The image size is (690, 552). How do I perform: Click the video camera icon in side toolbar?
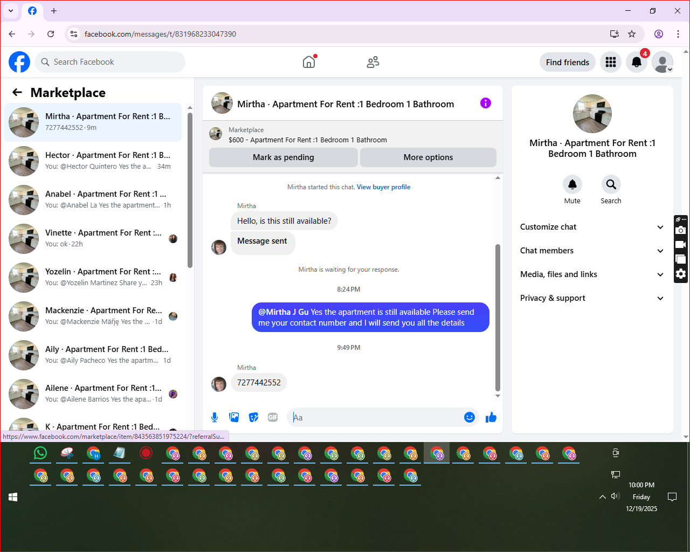point(681,245)
